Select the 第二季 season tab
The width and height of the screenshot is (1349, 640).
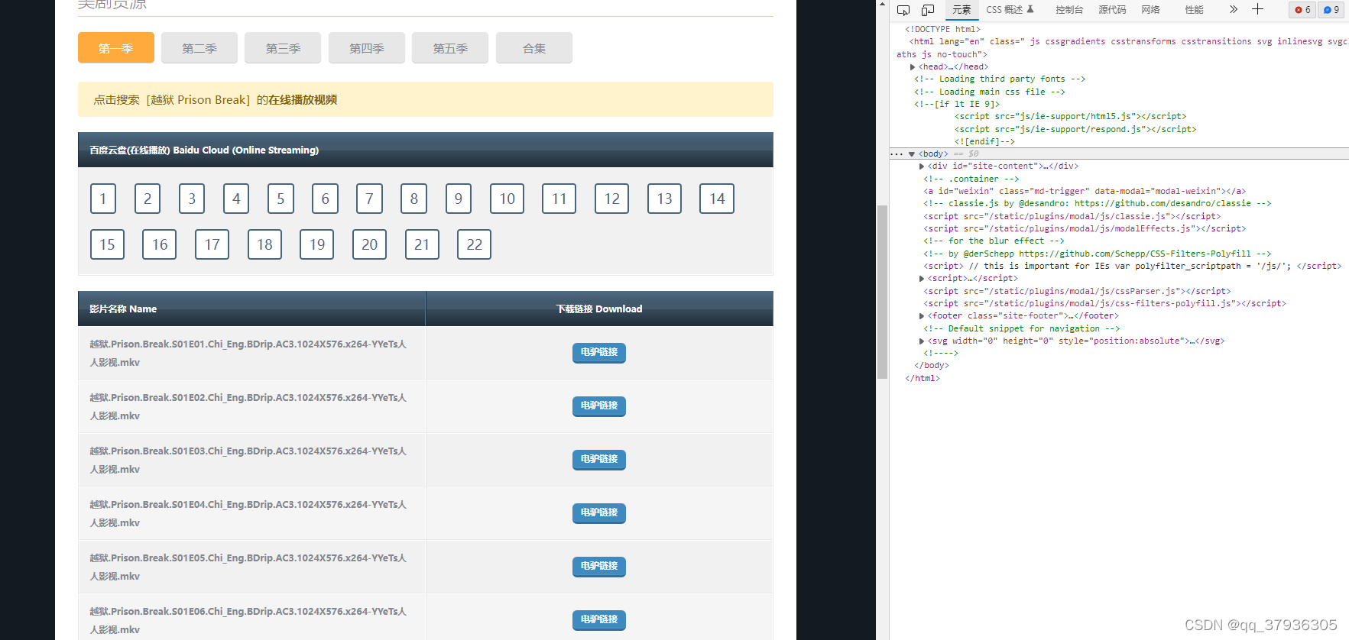(199, 48)
